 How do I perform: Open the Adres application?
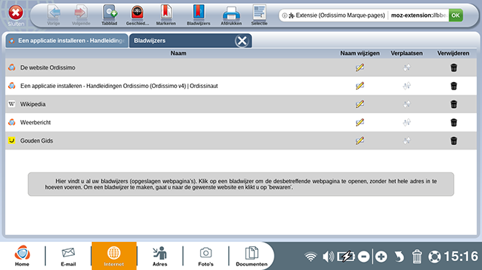point(160,256)
